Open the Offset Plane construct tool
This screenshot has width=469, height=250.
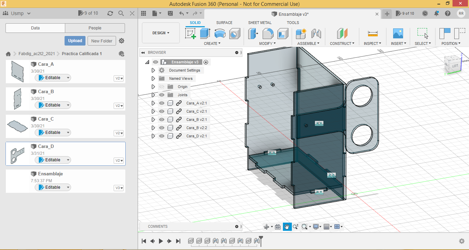[x=342, y=33]
